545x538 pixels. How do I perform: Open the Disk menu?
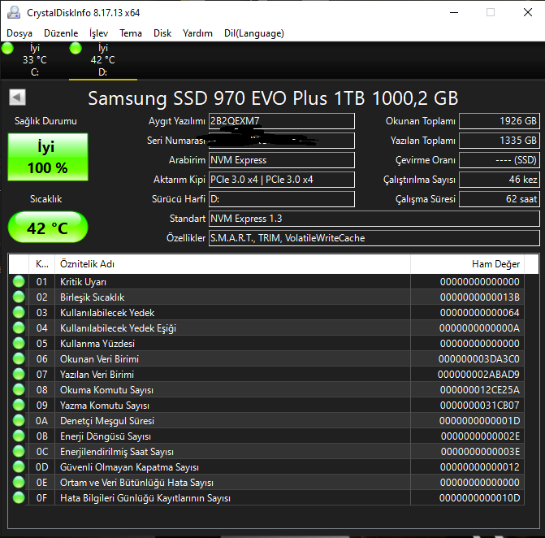[x=162, y=33]
